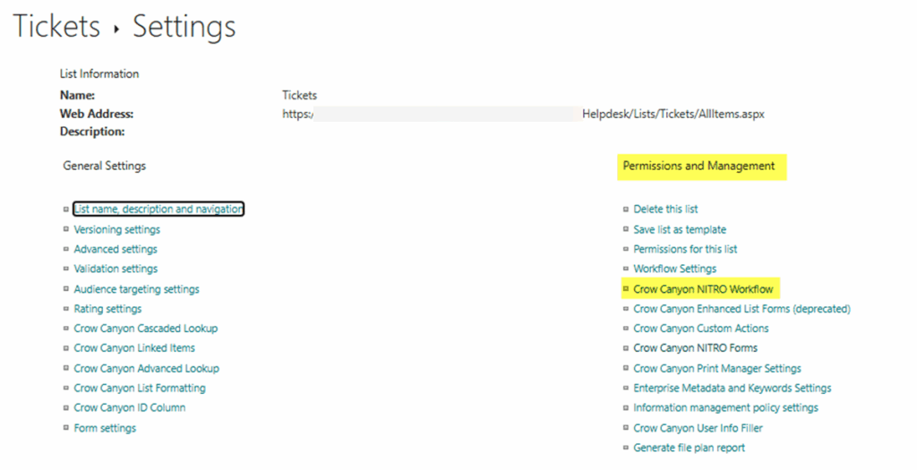
Task: Open List name, description and navigation
Action: [x=159, y=209]
